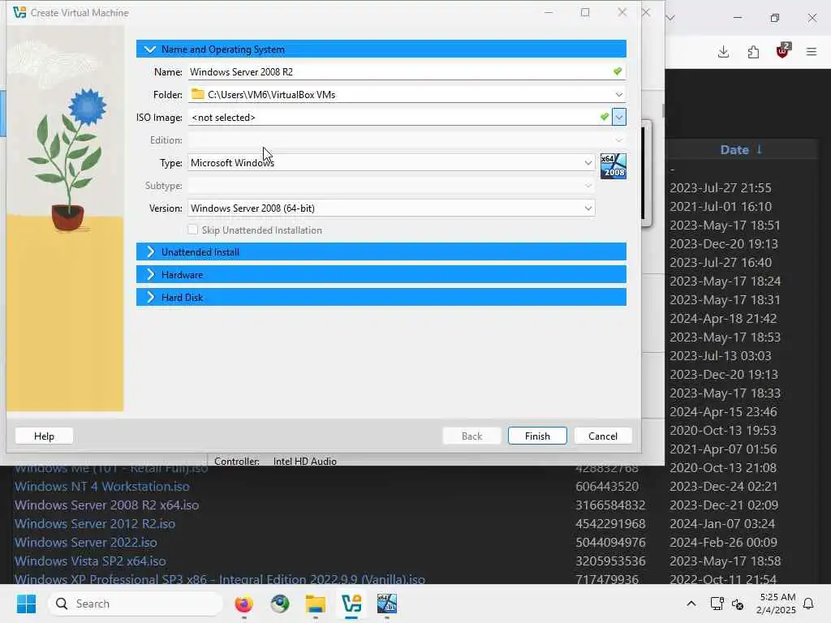Click the x64 2008 OS type icon
831x623 pixels.
click(x=614, y=165)
